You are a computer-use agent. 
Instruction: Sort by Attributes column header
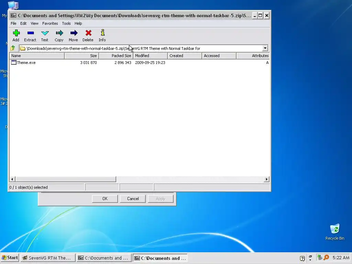(253, 56)
